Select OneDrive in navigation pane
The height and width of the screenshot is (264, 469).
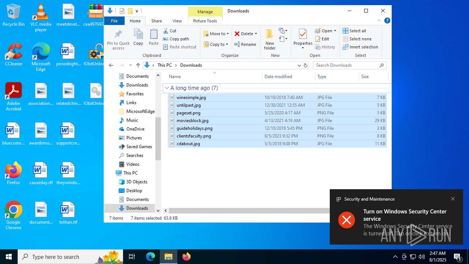(131, 129)
